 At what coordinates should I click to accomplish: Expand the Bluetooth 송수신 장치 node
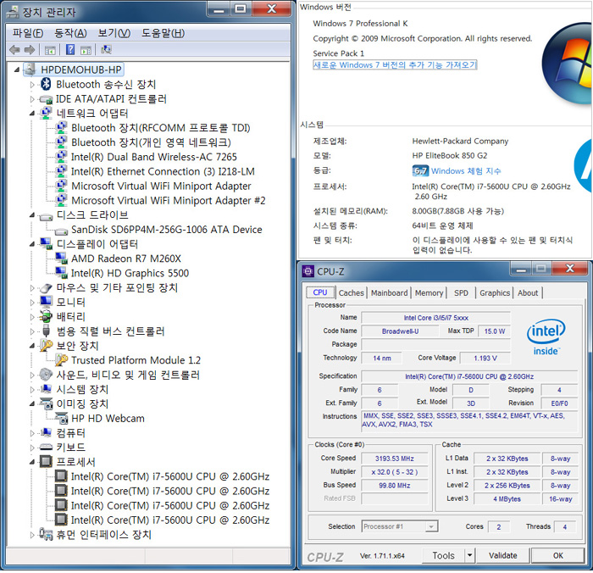pyautogui.click(x=32, y=85)
